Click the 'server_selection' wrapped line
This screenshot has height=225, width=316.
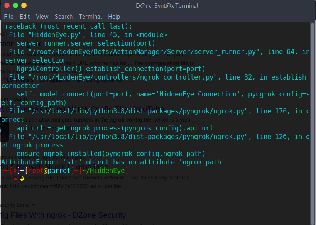(x=35, y=60)
